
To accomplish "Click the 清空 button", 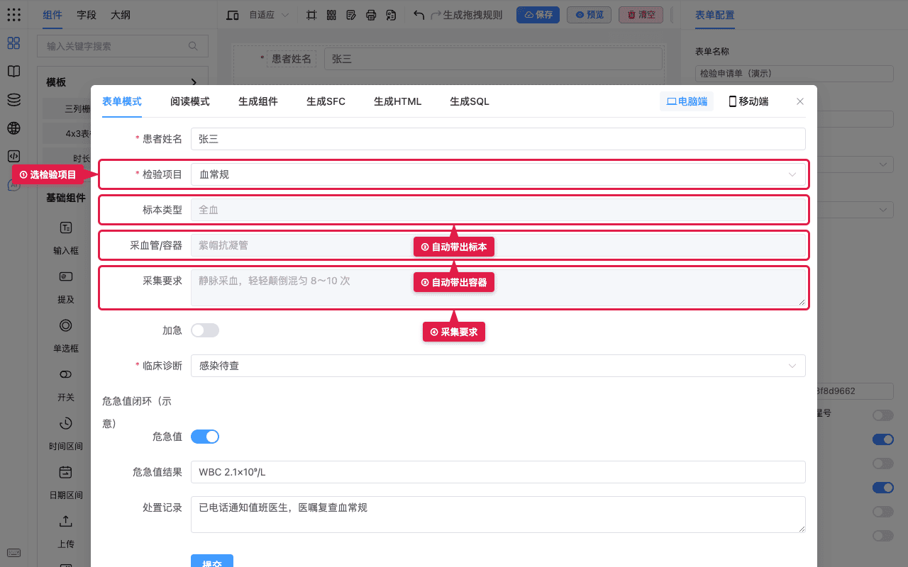I will click(641, 15).
